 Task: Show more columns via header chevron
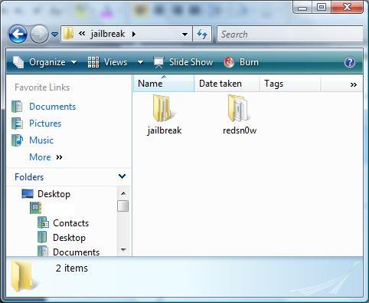tap(354, 84)
